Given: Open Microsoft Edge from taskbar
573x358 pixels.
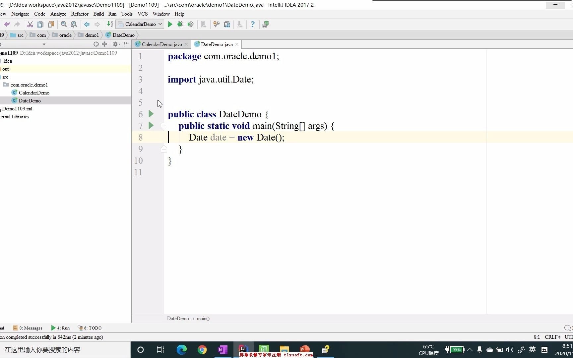Looking at the screenshot, I should 181,350.
